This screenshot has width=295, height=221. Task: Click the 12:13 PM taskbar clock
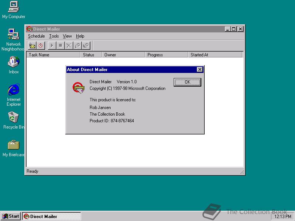(282, 217)
